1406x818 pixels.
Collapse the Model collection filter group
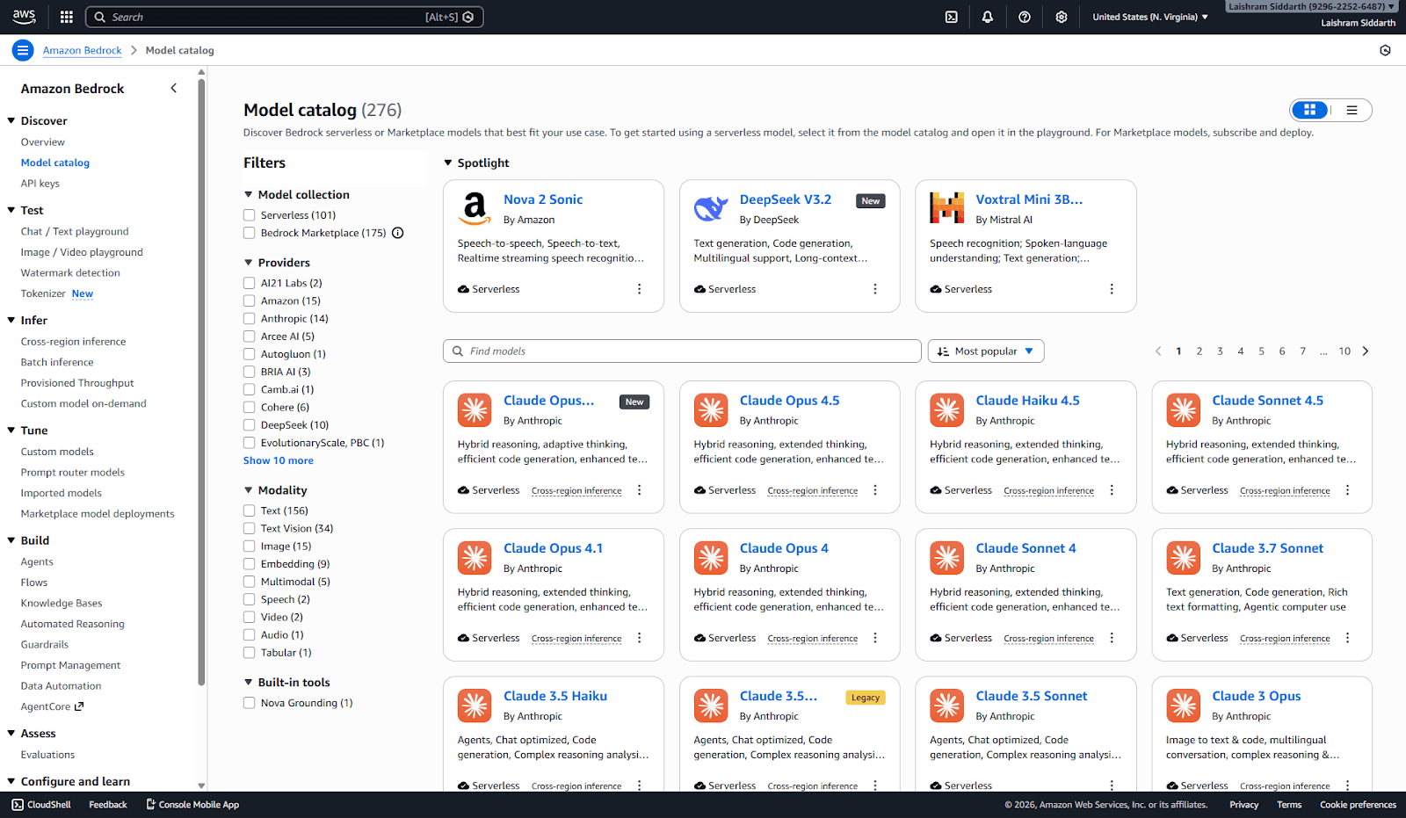pos(249,194)
